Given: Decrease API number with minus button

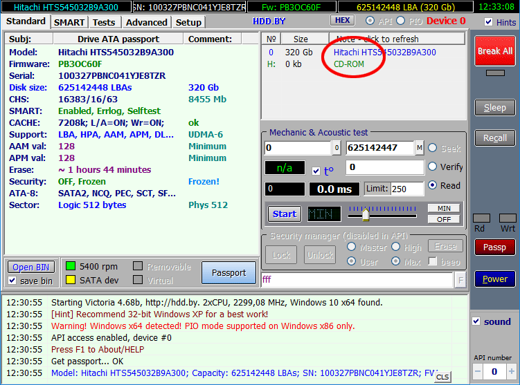Looking at the screenshot, I should [x=478, y=371].
